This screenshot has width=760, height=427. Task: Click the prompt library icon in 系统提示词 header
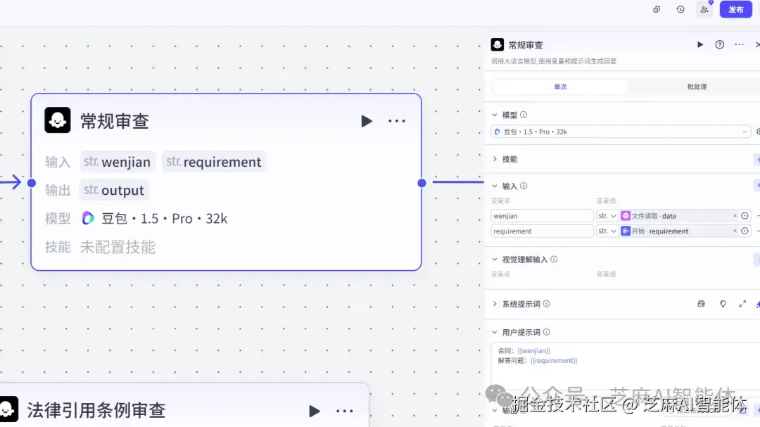(701, 303)
